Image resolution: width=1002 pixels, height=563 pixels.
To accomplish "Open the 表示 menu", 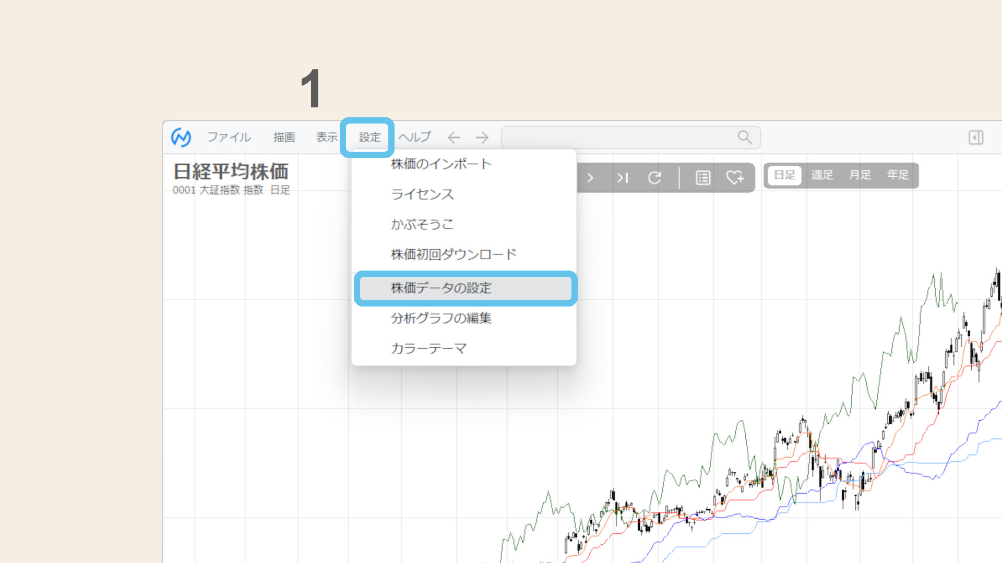I will 327,137.
